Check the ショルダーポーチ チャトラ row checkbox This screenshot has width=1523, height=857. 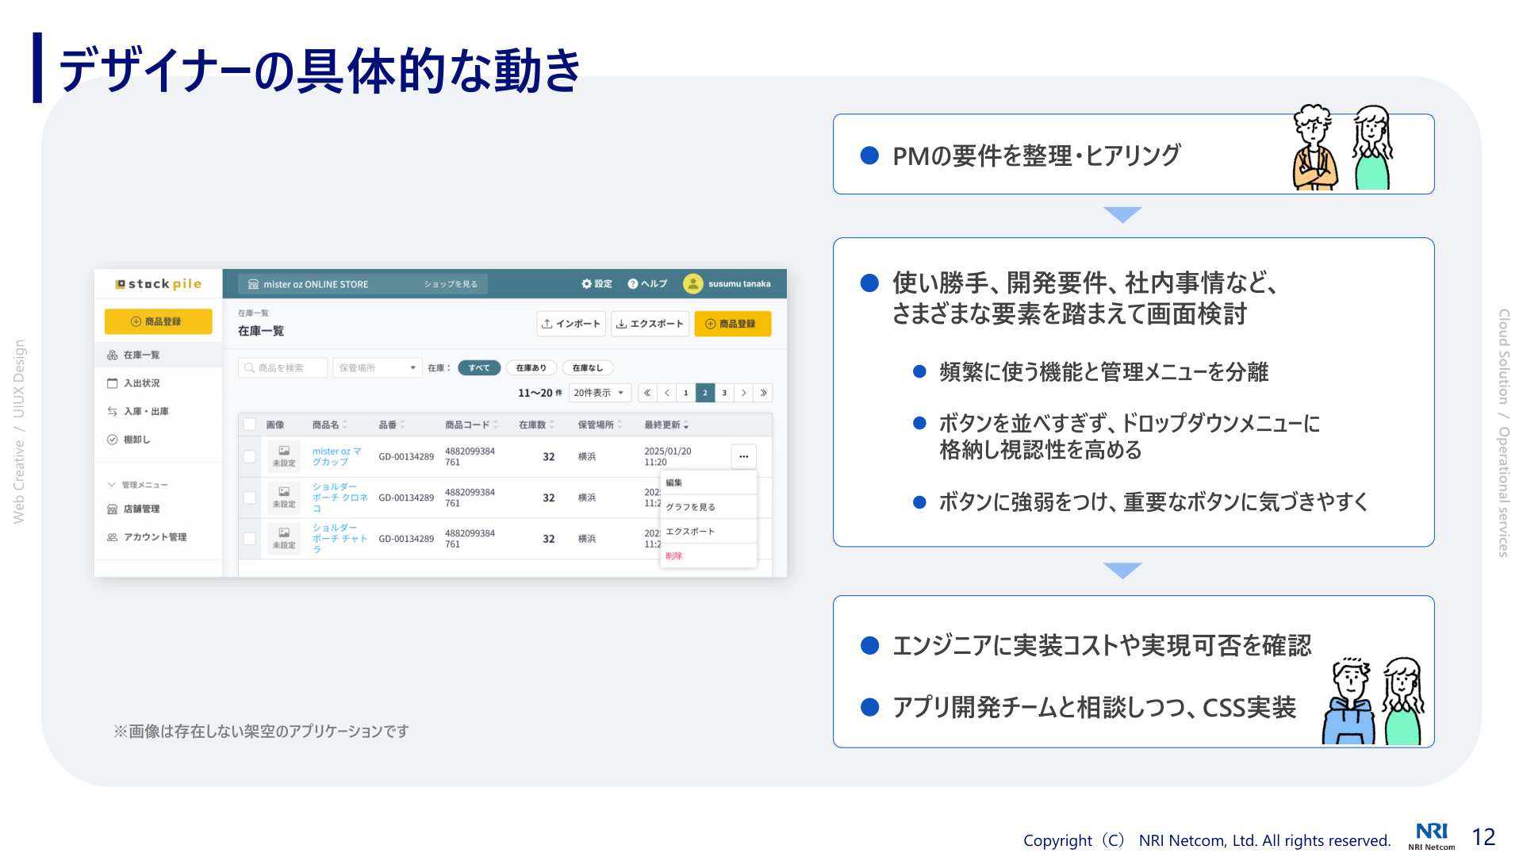250,539
